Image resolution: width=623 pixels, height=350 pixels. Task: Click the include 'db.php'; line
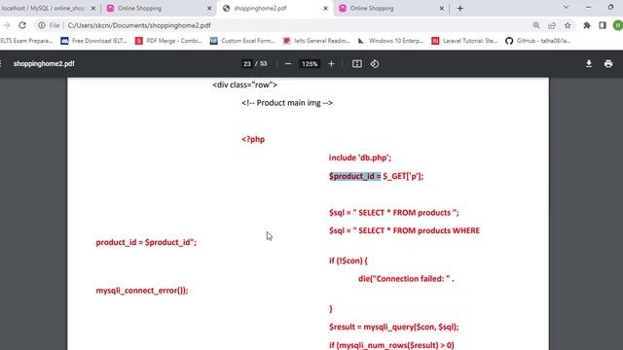pyautogui.click(x=360, y=157)
